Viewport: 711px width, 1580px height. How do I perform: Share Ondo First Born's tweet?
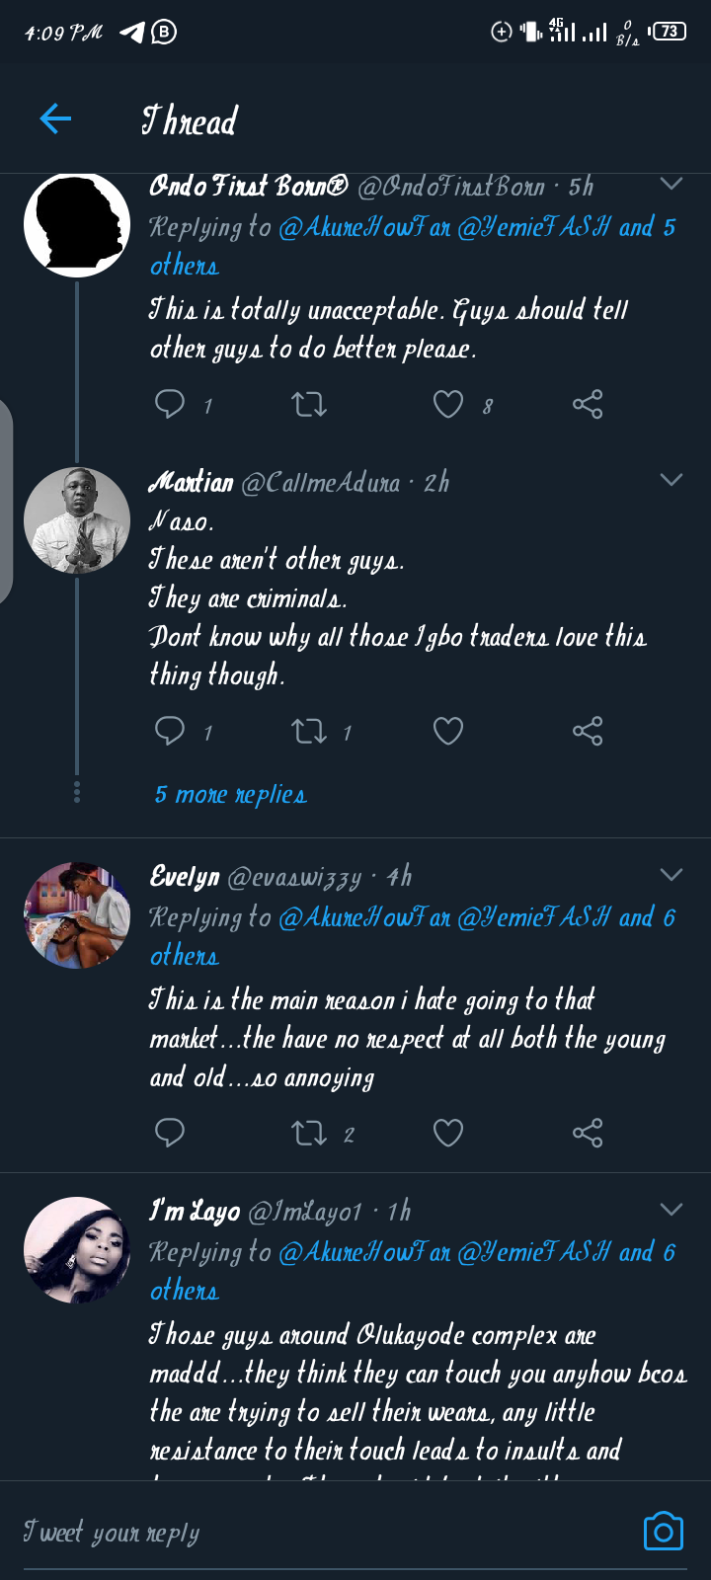tap(588, 404)
